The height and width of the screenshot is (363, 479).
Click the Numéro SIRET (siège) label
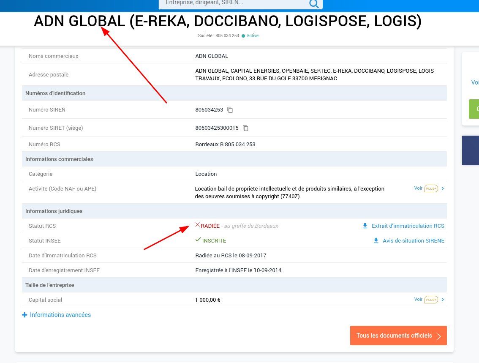[x=56, y=128]
